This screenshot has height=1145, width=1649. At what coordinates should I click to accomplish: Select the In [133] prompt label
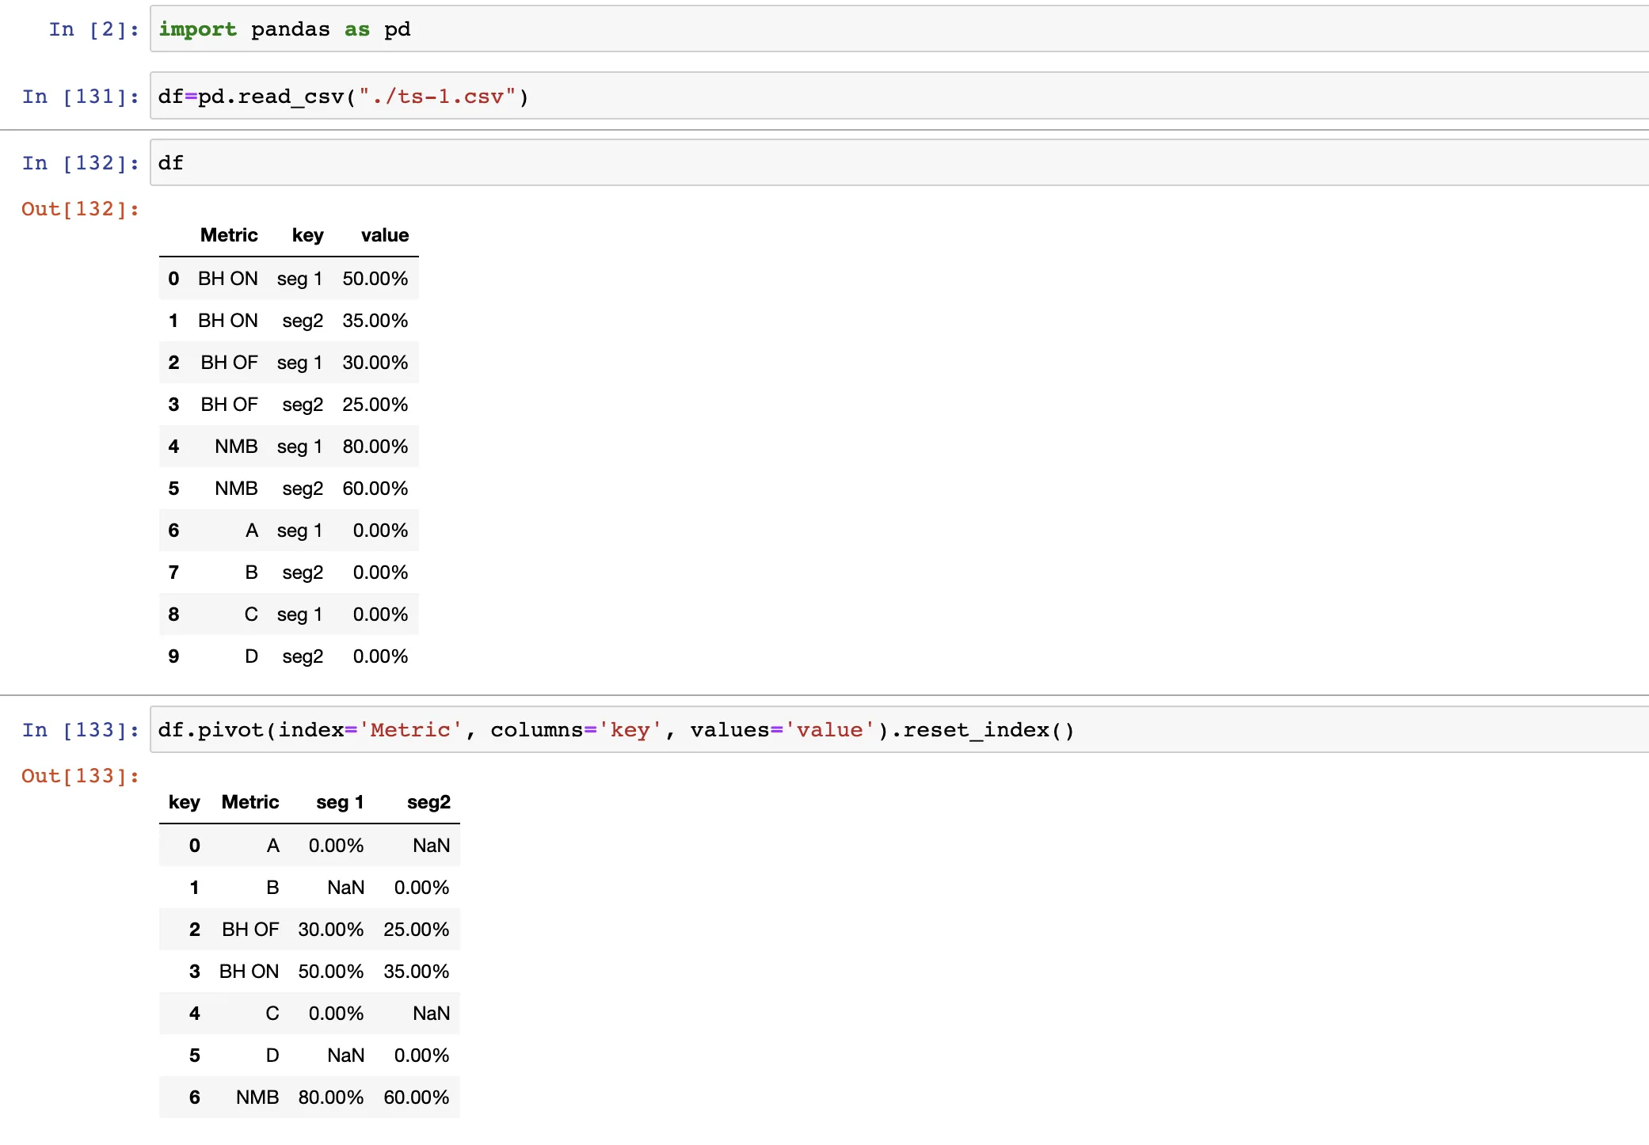point(80,730)
